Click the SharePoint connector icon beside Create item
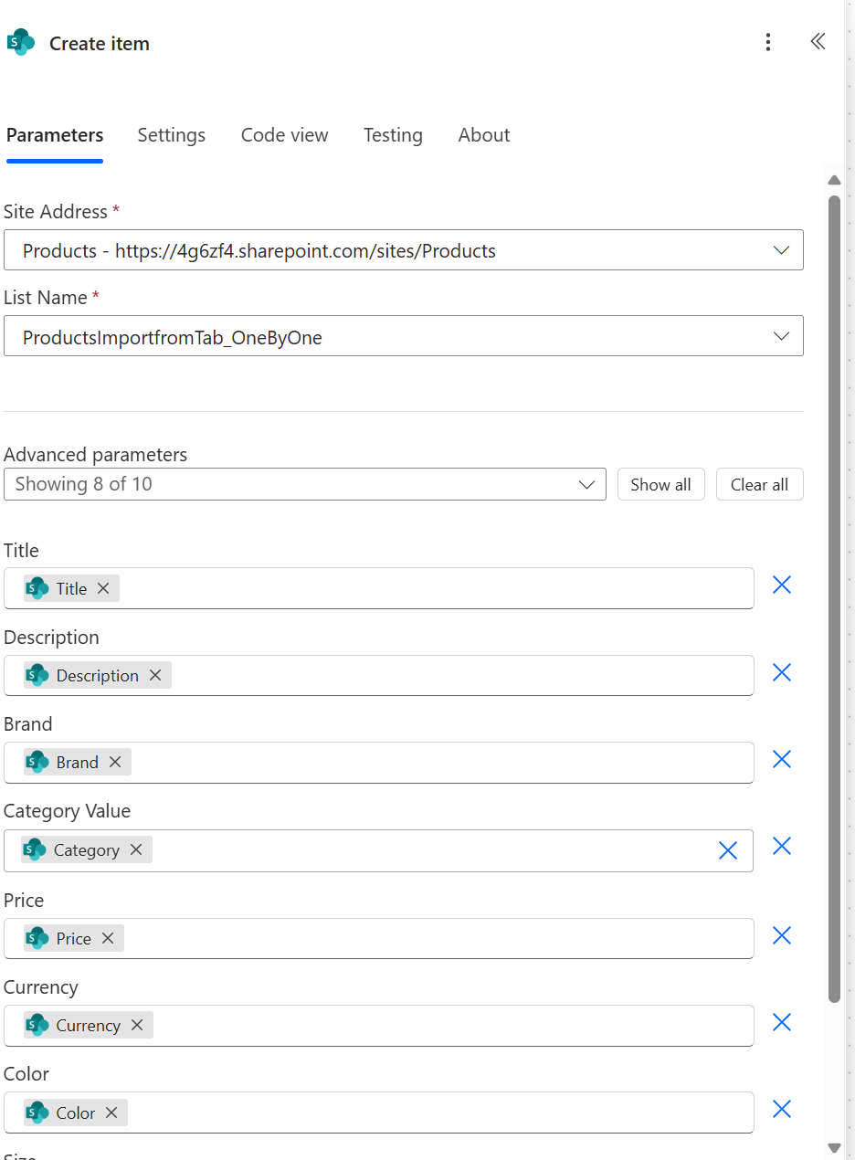 [20, 42]
